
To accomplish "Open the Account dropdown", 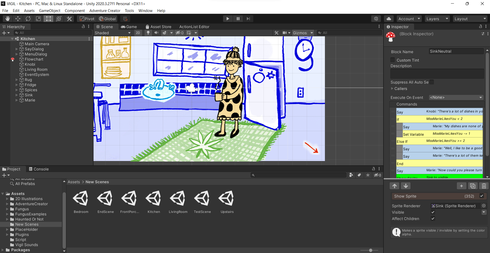I will click(409, 19).
